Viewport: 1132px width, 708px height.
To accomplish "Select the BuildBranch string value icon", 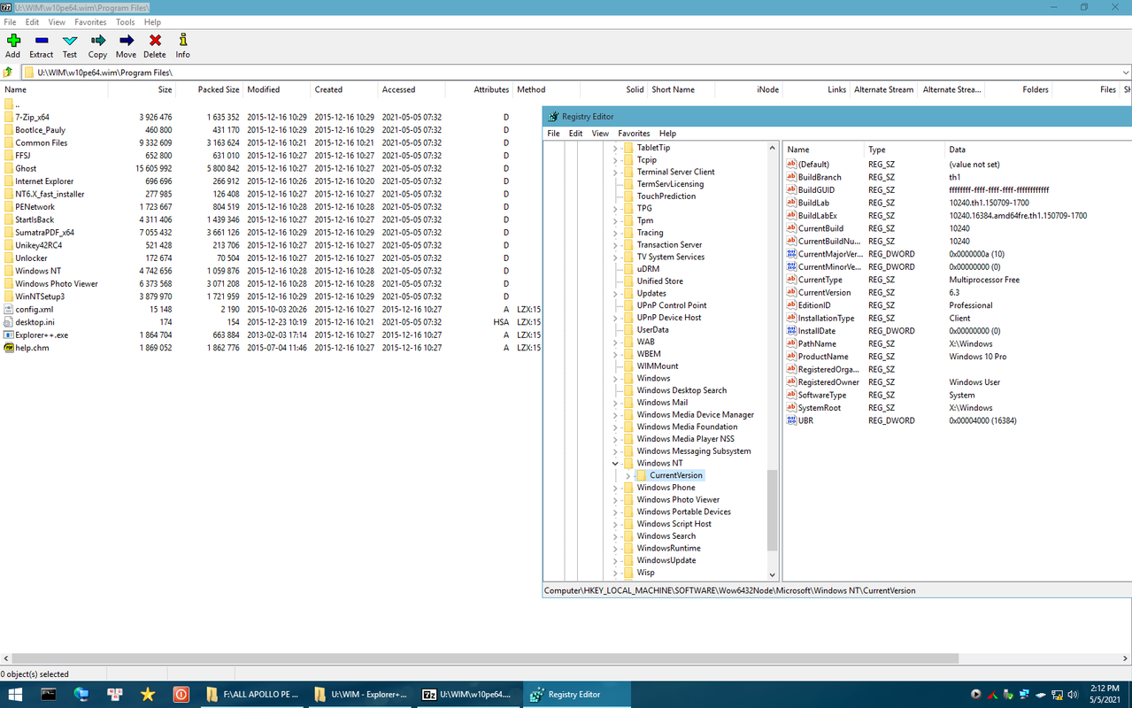I will point(792,177).
